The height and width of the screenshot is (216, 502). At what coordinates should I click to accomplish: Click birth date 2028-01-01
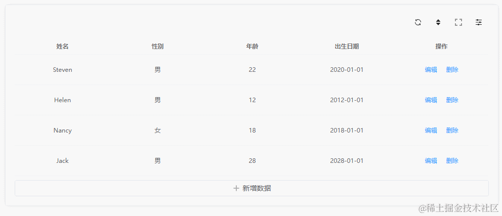point(347,161)
